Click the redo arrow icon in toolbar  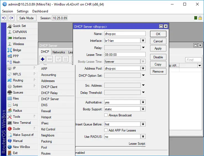point(11,18)
